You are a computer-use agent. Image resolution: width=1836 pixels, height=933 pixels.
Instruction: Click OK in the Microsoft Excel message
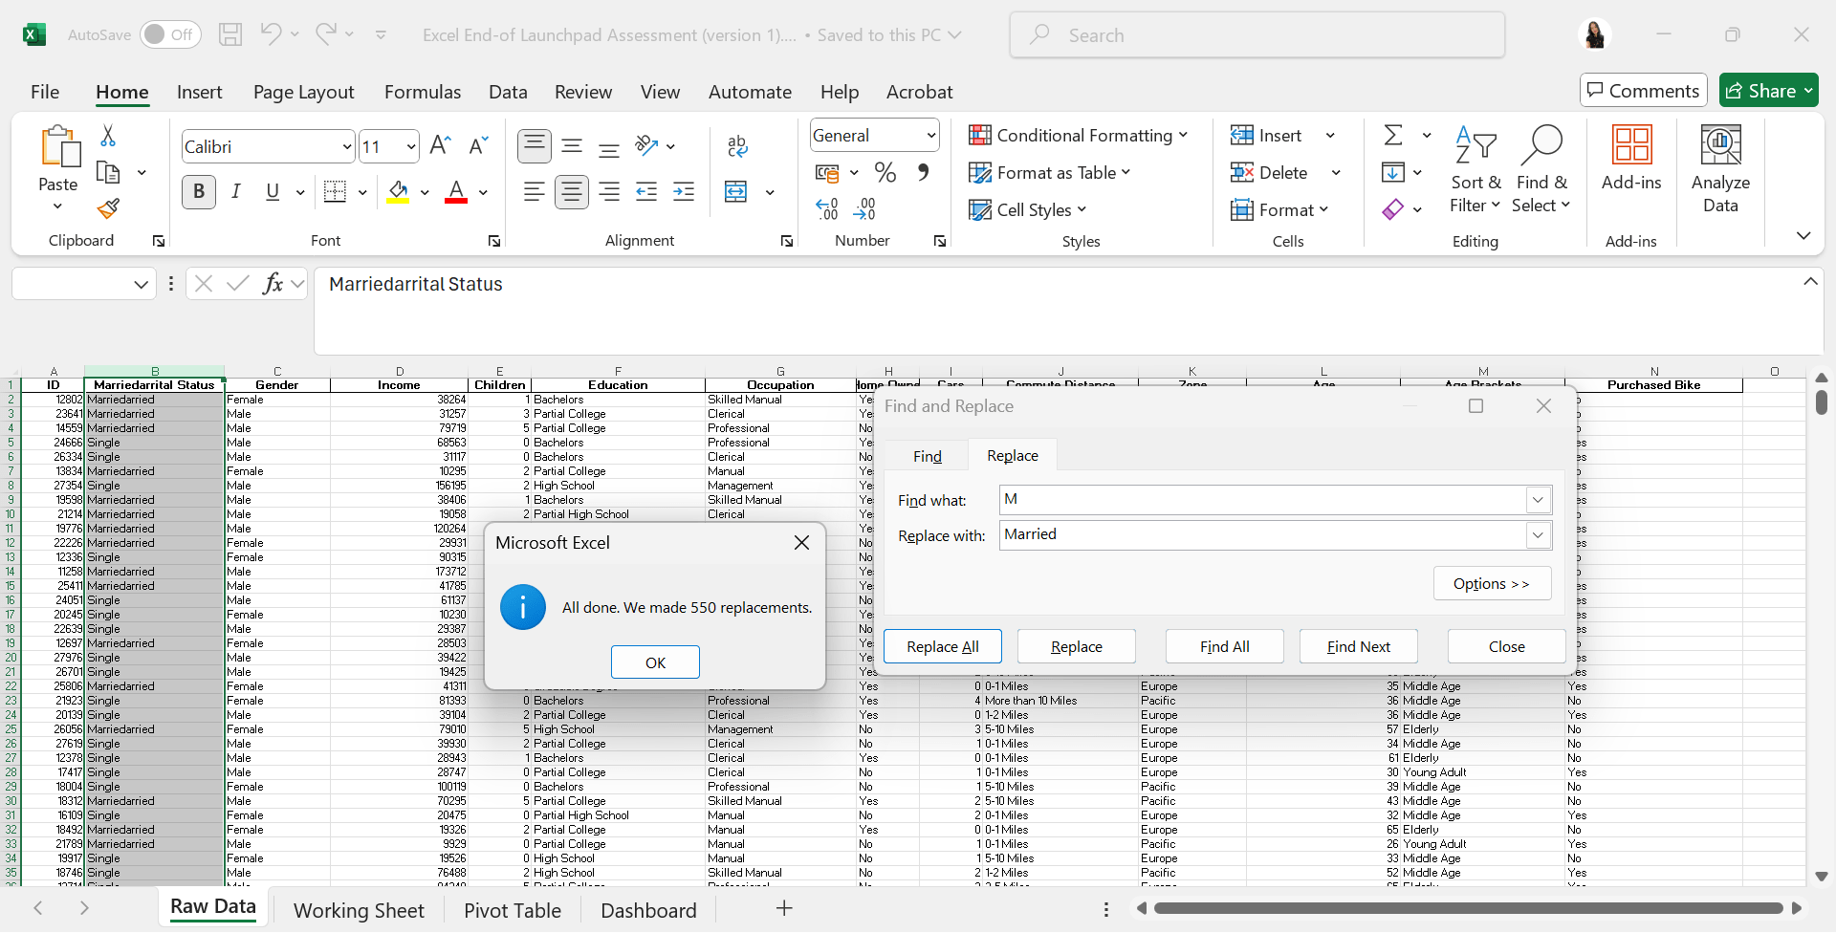click(x=655, y=662)
